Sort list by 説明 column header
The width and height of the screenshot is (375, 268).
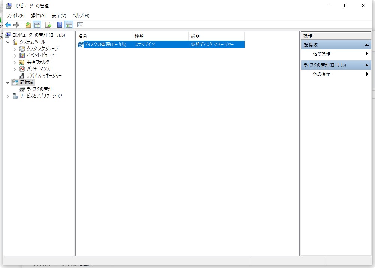tap(217, 36)
